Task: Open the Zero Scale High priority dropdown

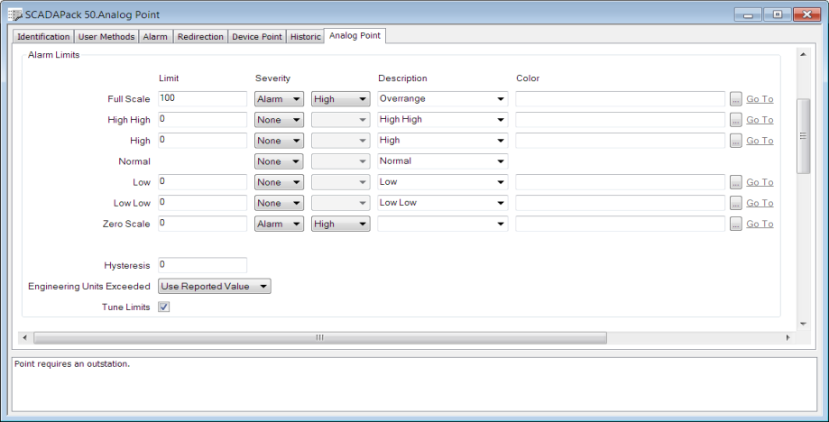Action: tap(340, 224)
